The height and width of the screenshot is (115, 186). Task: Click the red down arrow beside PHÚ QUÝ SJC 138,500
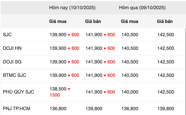click(69, 89)
